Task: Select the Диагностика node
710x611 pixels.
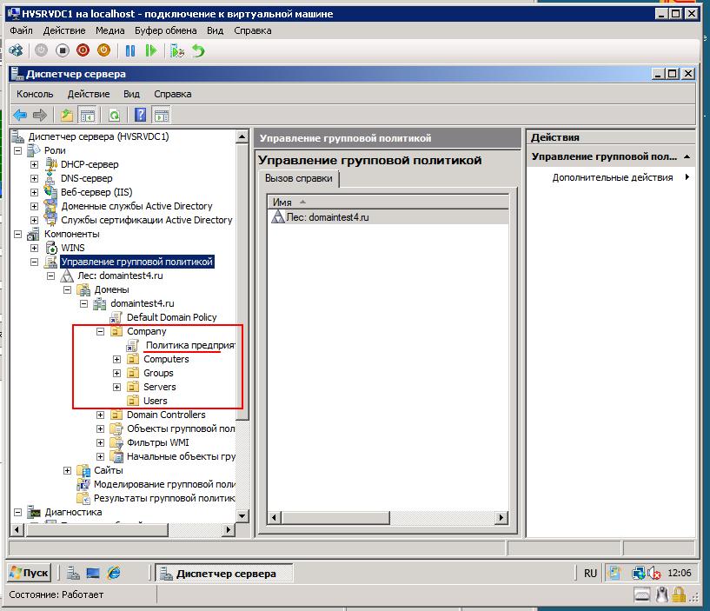Action: click(x=73, y=512)
